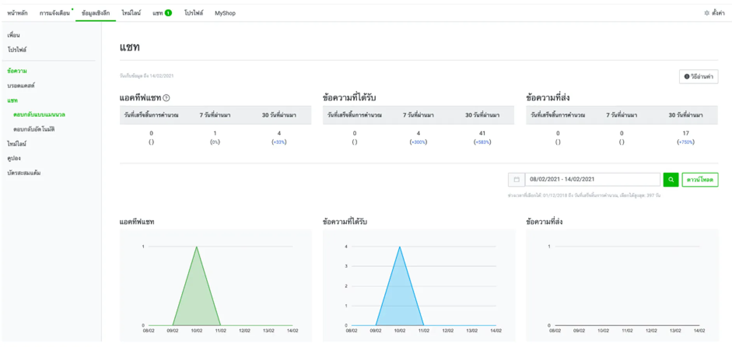Open the calendar icon beside date range
Image resolution: width=732 pixels, height=347 pixels.
pyautogui.click(x=517, y=180)
